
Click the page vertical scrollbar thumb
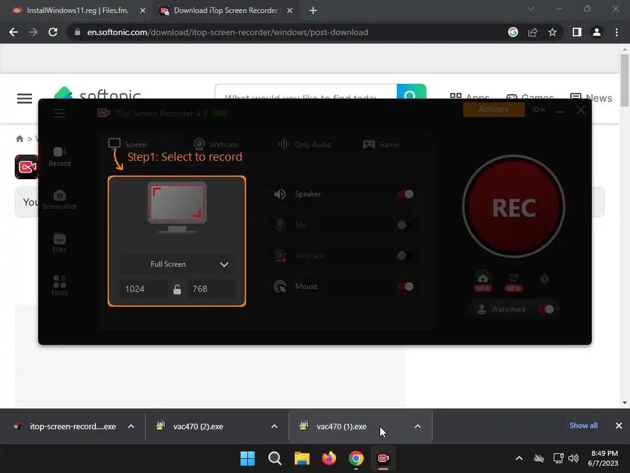coord(624,81)
